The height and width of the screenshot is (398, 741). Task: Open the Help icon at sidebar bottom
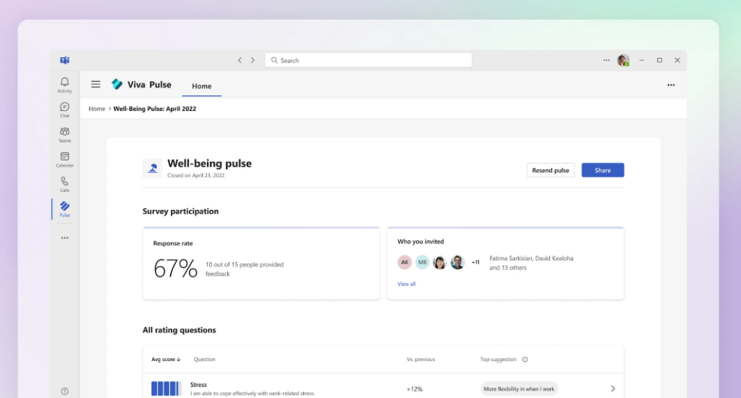64,391
